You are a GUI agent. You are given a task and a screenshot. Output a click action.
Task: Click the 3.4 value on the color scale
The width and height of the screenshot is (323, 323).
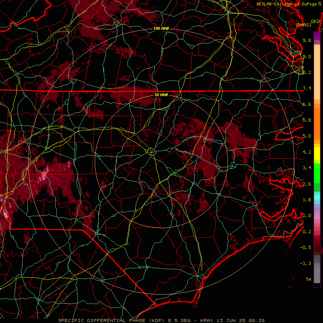pos(307,168)
